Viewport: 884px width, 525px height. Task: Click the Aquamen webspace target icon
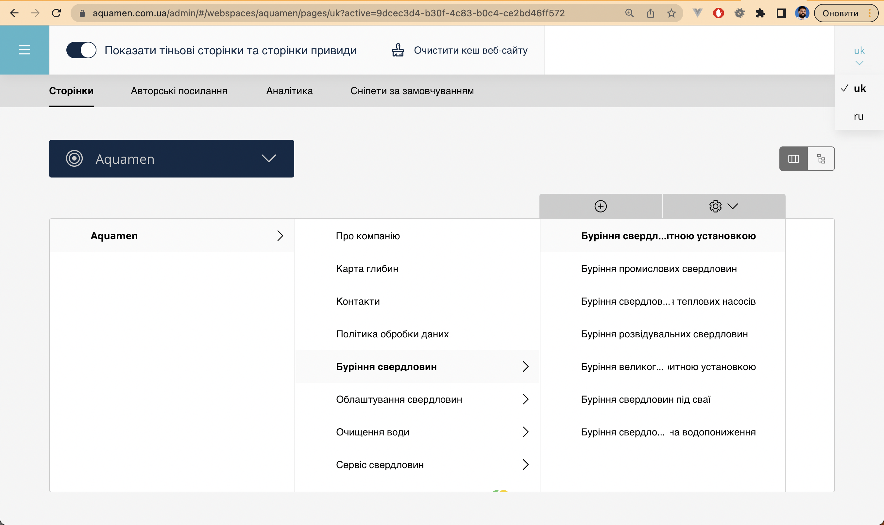[74, 159]
